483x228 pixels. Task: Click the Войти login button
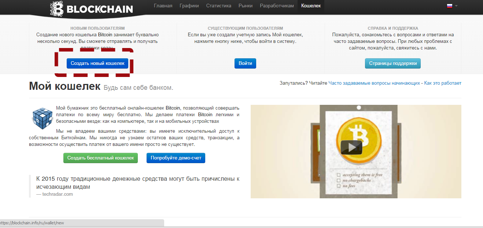(245, 63)
